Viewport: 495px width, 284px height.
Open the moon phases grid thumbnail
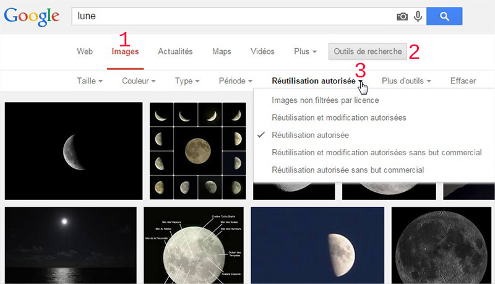click(198, 151)
